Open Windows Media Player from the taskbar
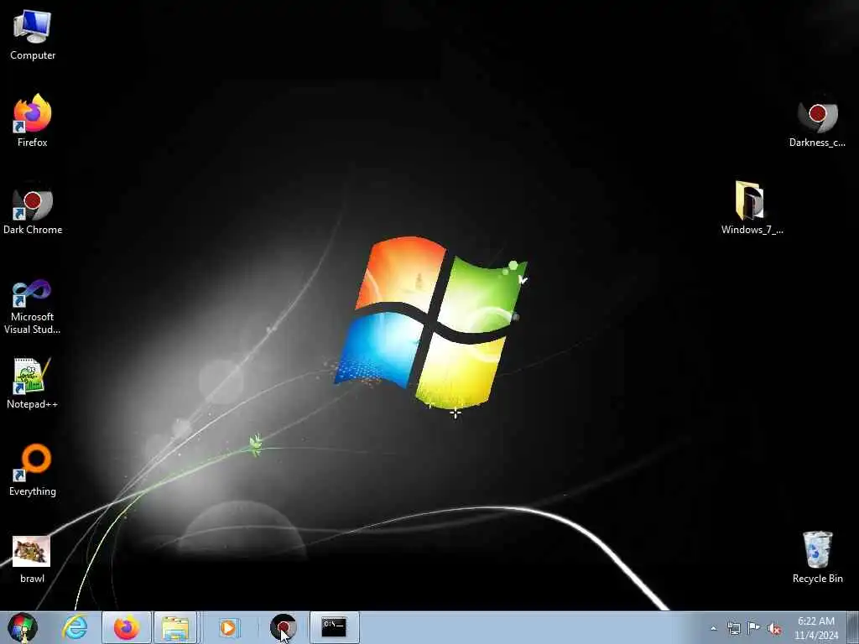This screenshot has width=859, height=644. (x=228, y=627)
